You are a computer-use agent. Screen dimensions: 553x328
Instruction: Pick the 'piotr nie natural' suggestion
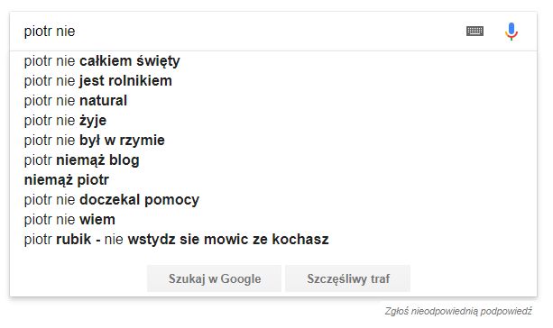tap(273, 100)
